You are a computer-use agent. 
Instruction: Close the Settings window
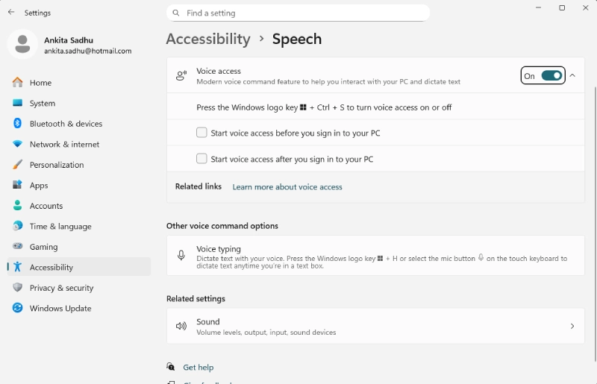pos(586,7)
